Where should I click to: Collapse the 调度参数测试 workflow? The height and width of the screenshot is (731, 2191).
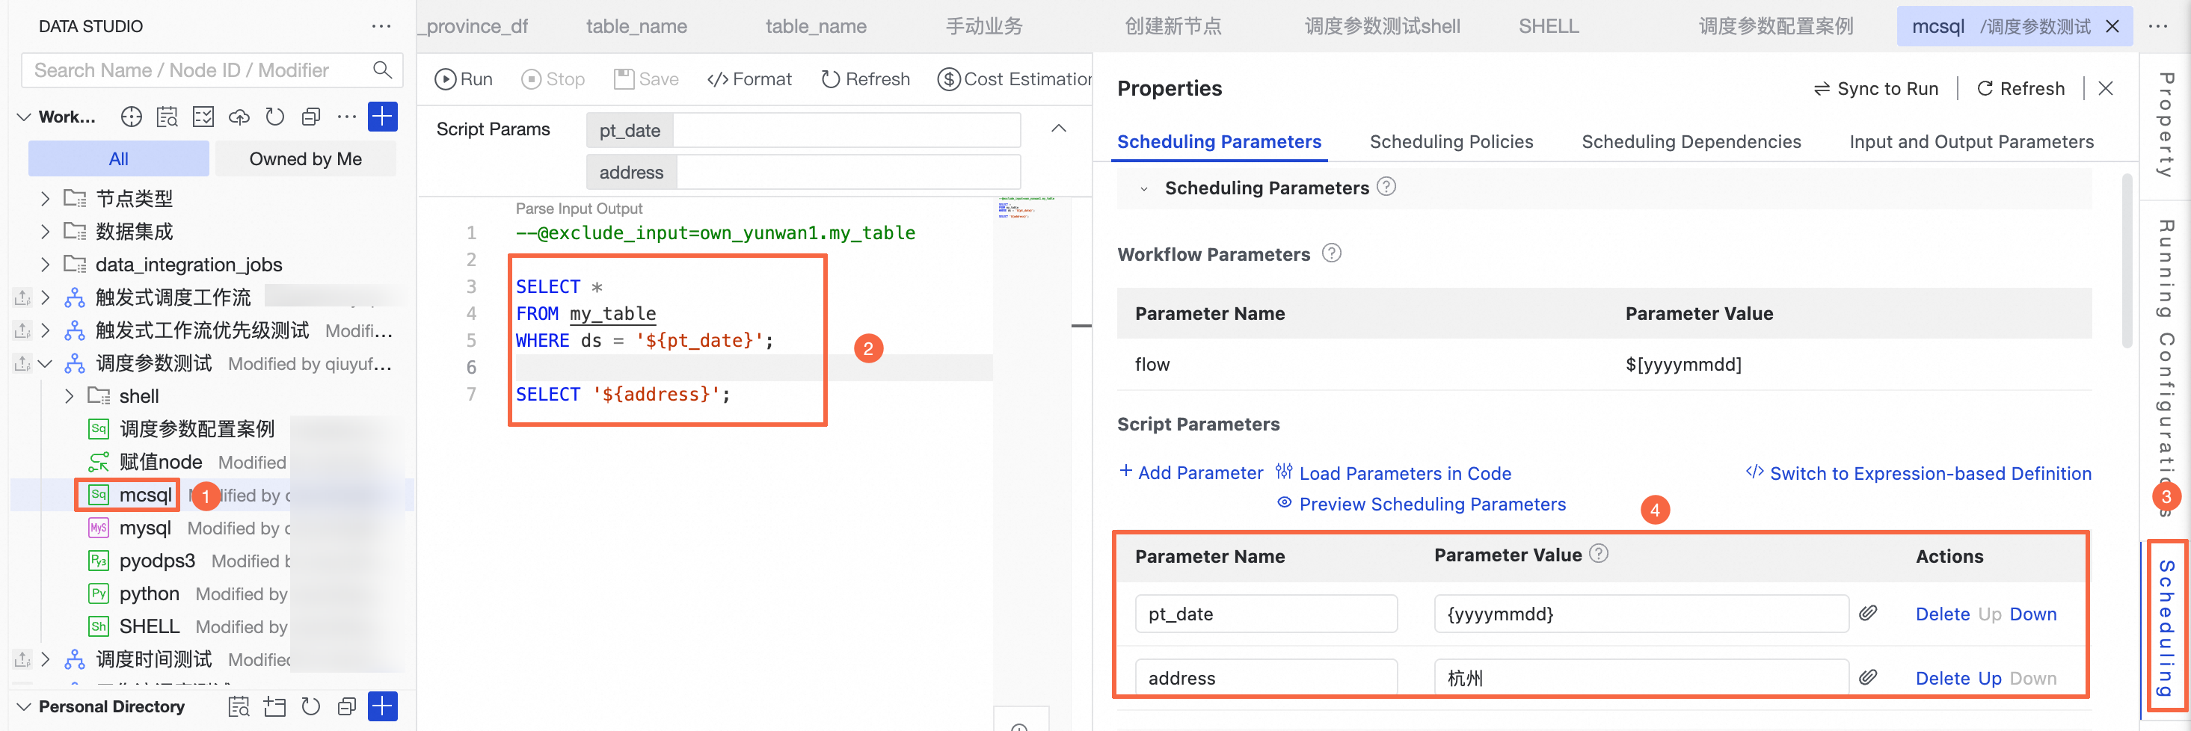pyautogui.click(x=46, y=364)
